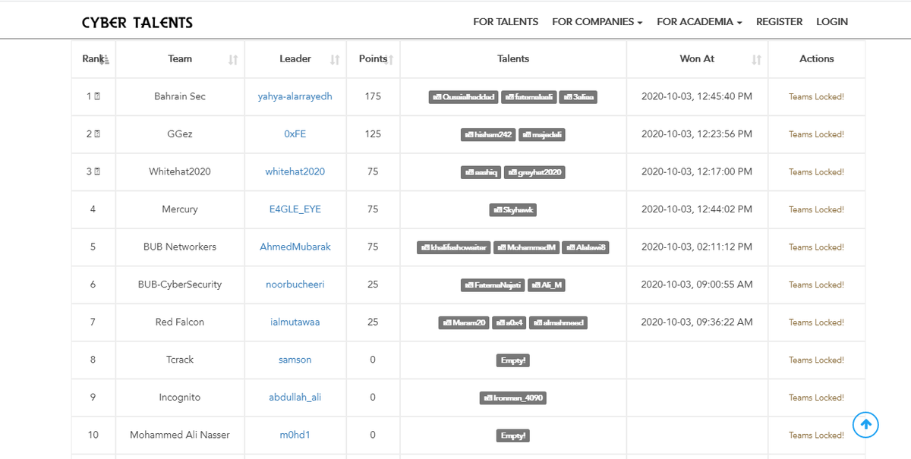
Task: Open leader m0hd1 profile link
Action: (x=295, y=435)
